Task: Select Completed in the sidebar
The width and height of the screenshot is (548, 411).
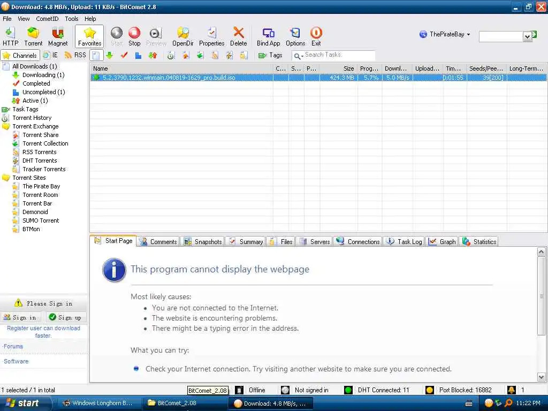Action: [36, 83]
